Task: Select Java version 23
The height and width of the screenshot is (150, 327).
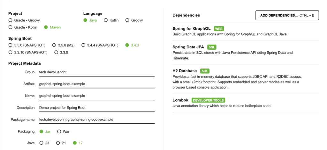Action: point(41,143)
